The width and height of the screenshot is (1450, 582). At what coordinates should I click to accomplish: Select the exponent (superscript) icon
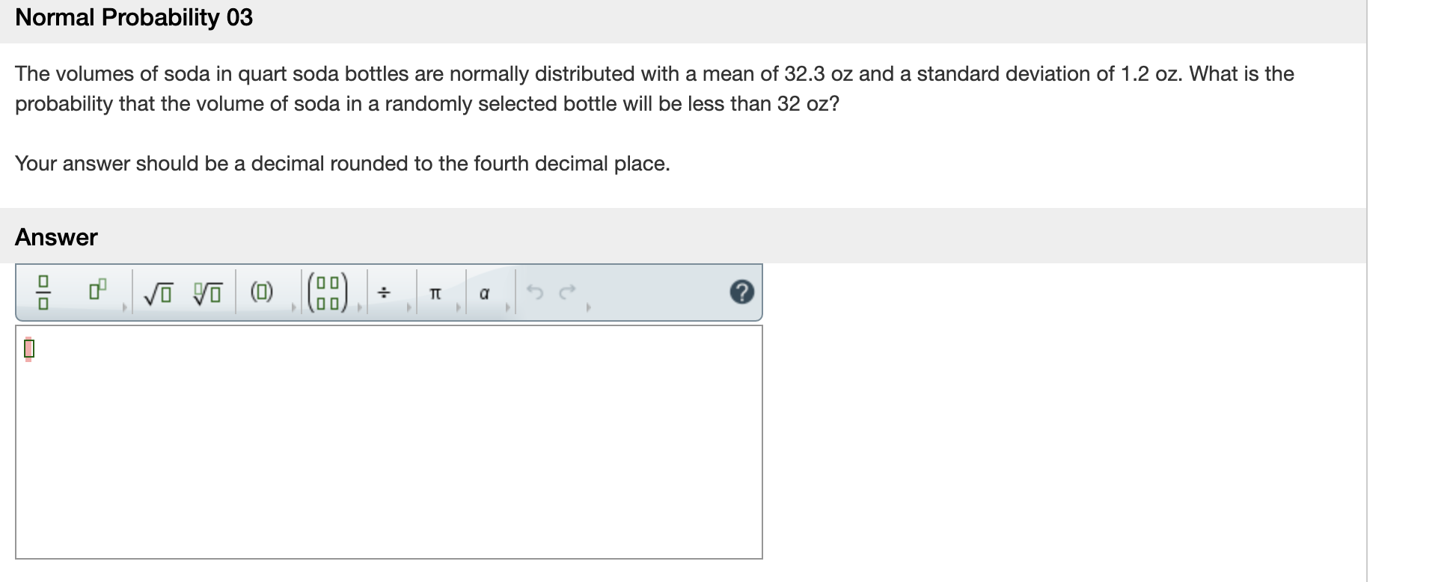tap(96, 290)
